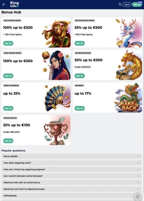Click the Log in button
The image size is (144, 201).
point(127,5)
